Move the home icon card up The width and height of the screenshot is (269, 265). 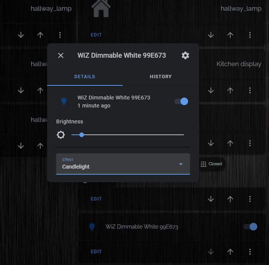pyautogui.click(x=230, y=35)
